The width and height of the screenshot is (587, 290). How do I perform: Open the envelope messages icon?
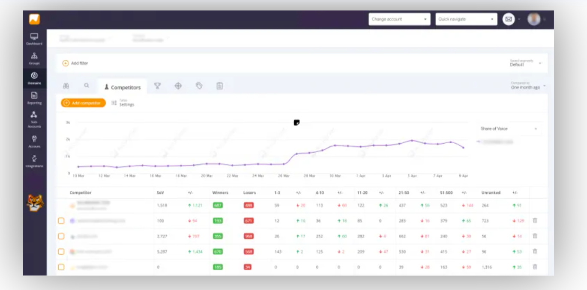(x=509, y=19)
